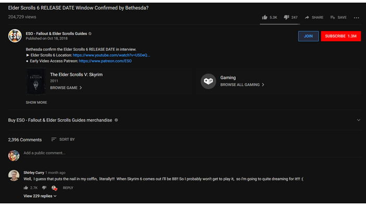Click the 2.7K comment like count
This screenshot has height=206, width=366.
(x=34, y=188)
